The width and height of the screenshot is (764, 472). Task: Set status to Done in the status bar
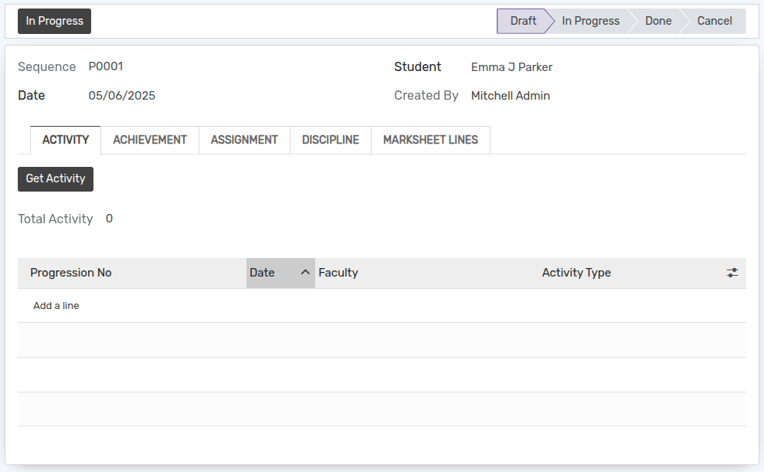click(x=658, y=21)
